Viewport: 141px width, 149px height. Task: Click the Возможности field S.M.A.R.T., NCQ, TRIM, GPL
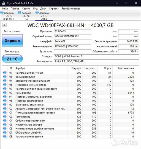point(96,62)
